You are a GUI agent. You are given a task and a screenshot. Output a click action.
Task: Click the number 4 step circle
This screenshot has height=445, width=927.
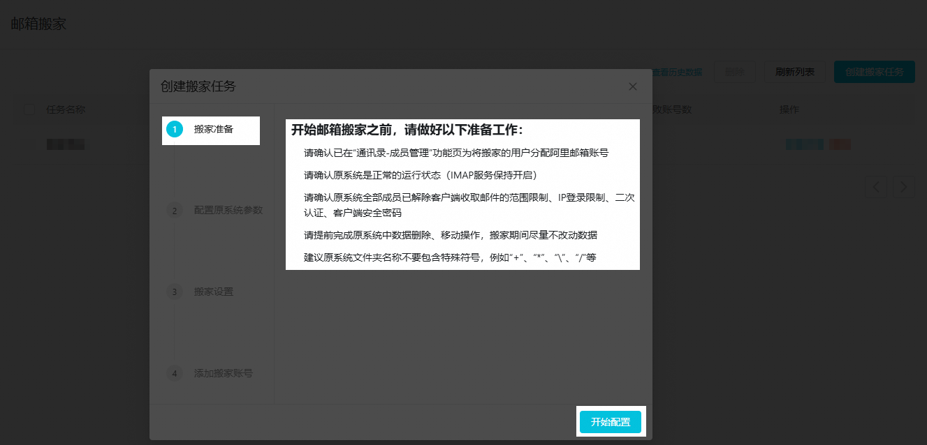coord(175,373)
